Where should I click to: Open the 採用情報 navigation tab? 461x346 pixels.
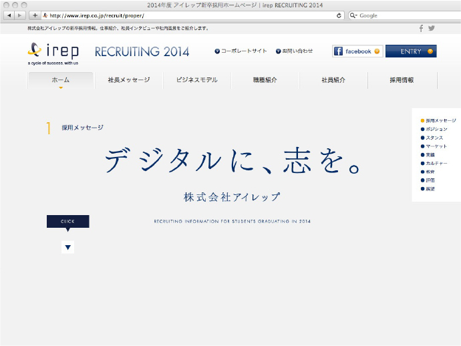402,80
